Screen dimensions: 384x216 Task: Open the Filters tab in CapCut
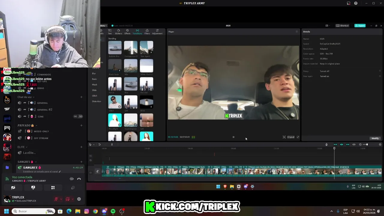[x=147, y=31]
